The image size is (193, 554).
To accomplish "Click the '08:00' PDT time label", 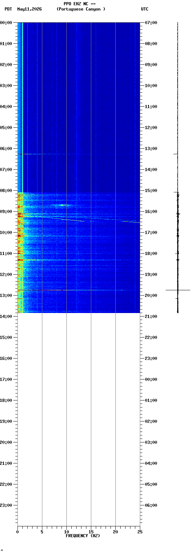I will click(6, 190).
